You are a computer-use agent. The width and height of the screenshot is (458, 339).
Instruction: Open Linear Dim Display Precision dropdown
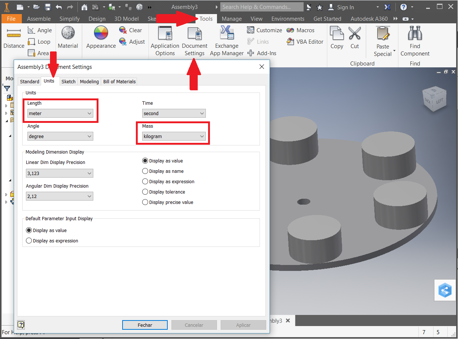[59, 173]
